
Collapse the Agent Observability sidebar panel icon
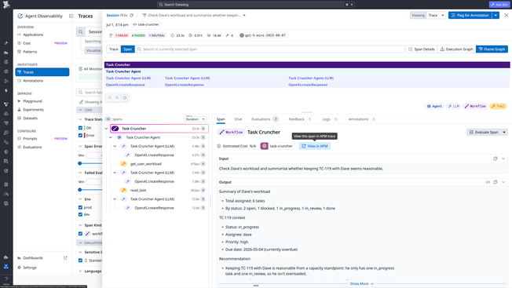click(x=71, y=16)
